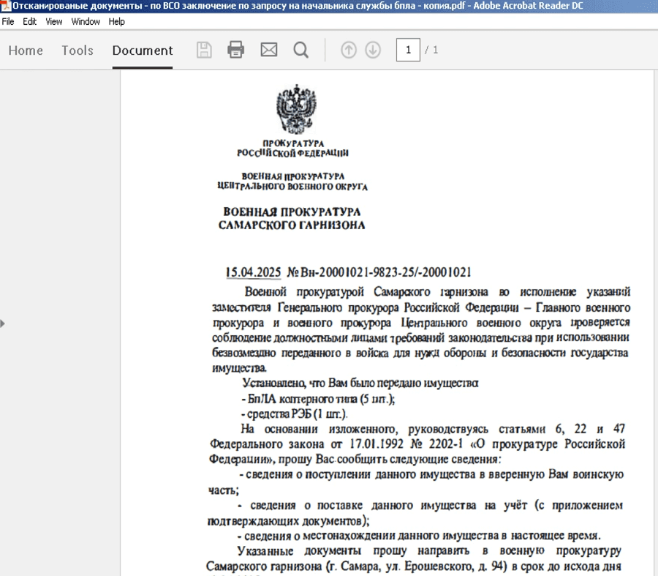The height and width of the screenshot is (576, 658).
Task: Open the View menu
Action: tap(54, 21)
